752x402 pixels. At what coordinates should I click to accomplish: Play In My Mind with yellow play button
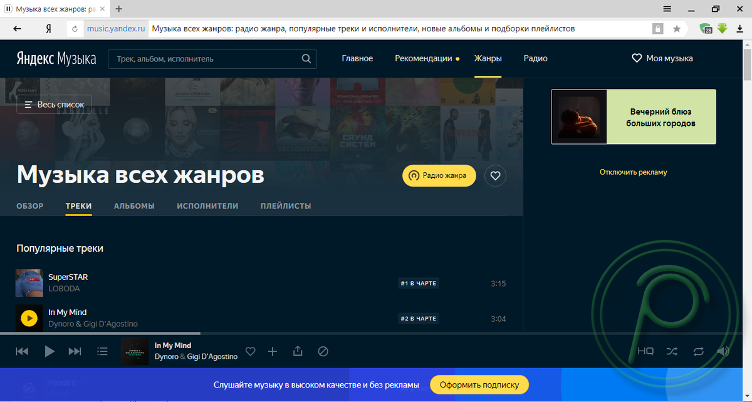pos(29,318)
